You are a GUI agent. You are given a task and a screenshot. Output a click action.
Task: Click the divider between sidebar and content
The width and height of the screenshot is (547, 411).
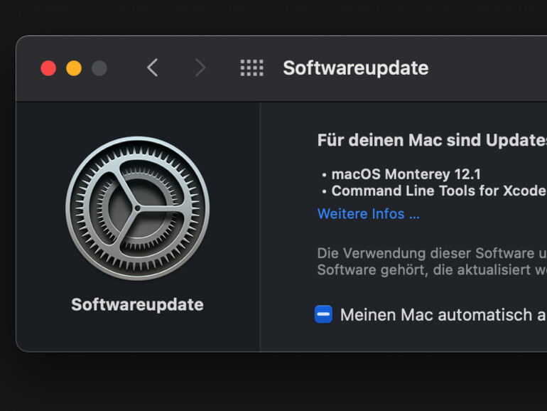260,228
